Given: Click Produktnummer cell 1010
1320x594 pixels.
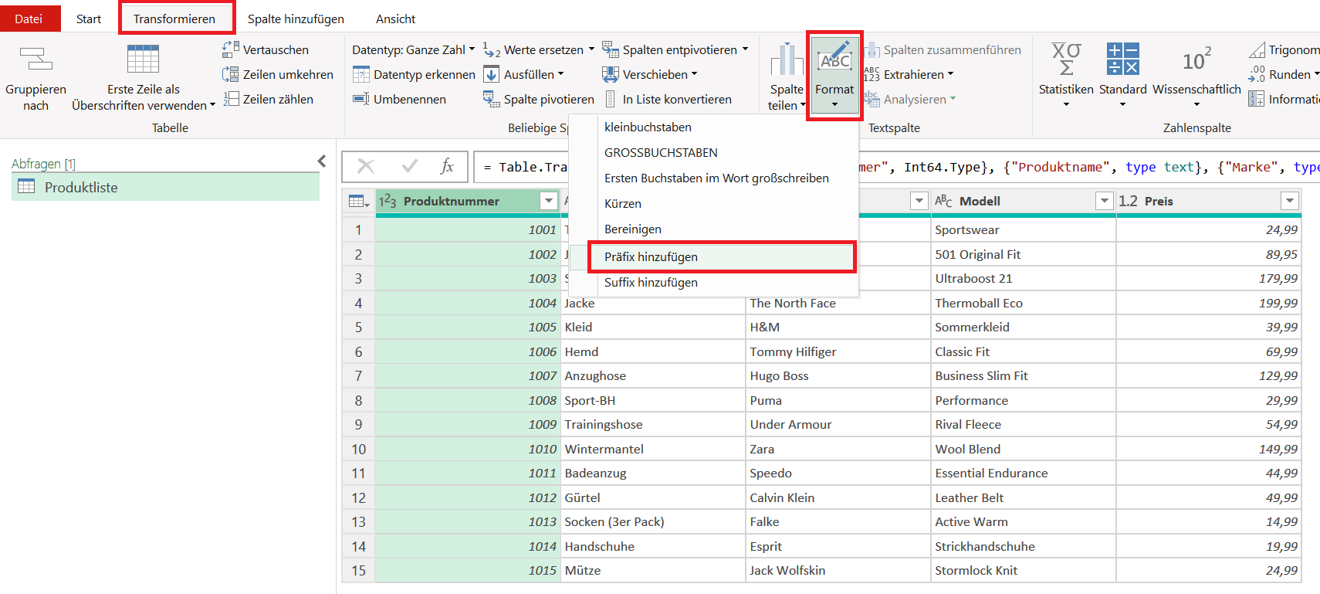Looking at the screenshot, I should click(467, 449).
